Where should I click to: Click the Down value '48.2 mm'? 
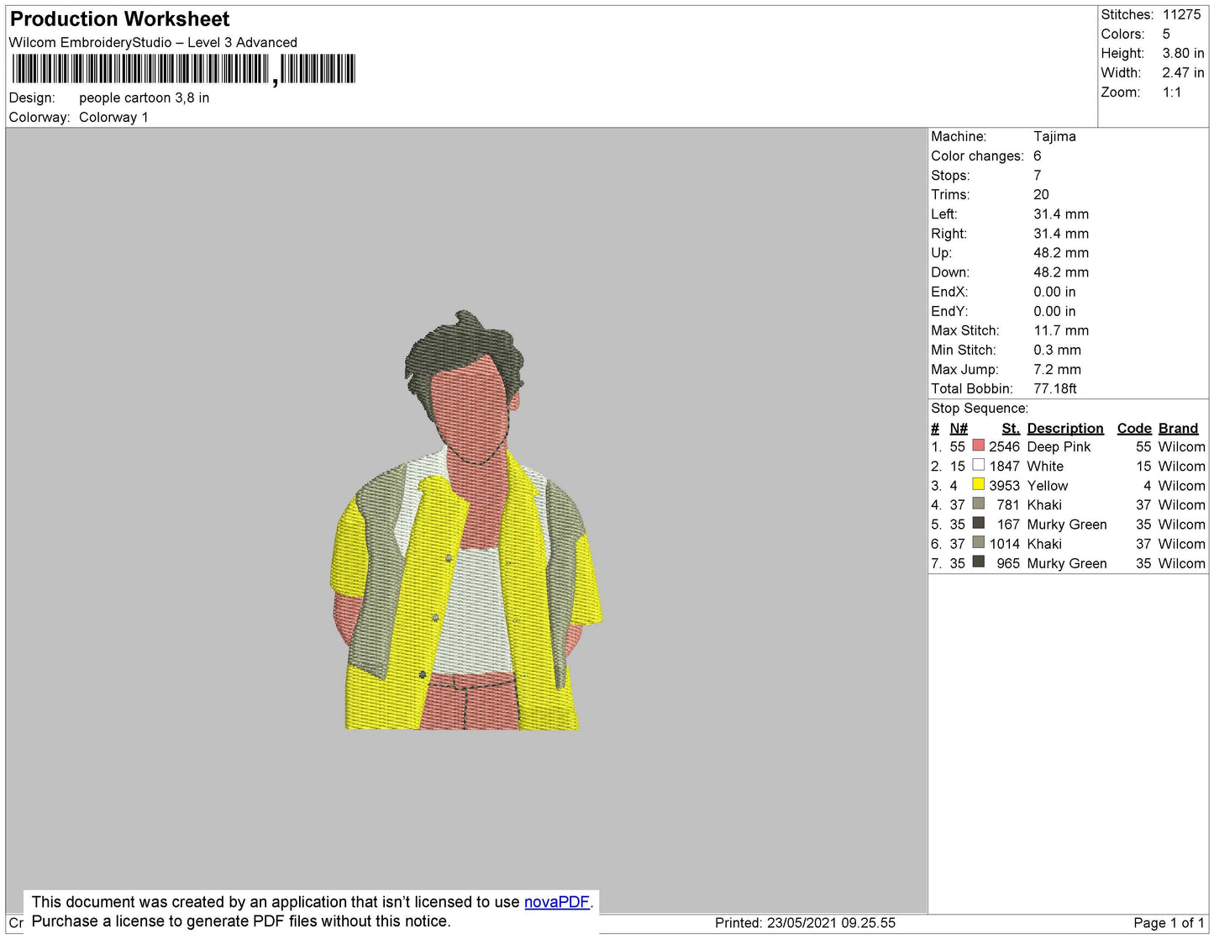1061,272
